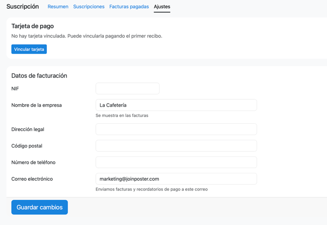Viewport: 327px width, 225px height.
Task: Select the Número de teléfono field
Action: (176, 162)
